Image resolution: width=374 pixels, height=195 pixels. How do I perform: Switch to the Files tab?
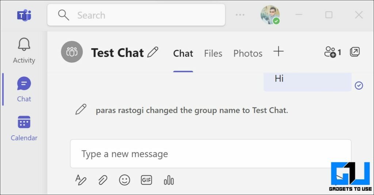(213, 53)
